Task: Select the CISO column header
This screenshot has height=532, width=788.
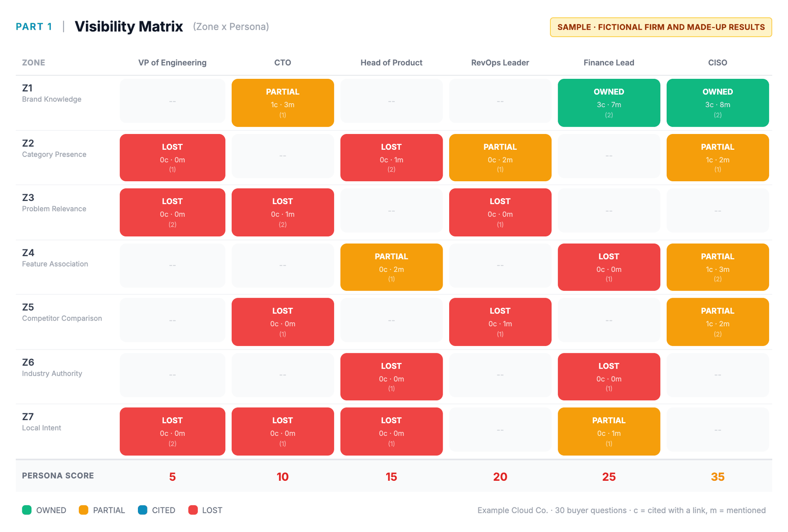Action: [x=718, y=63]
